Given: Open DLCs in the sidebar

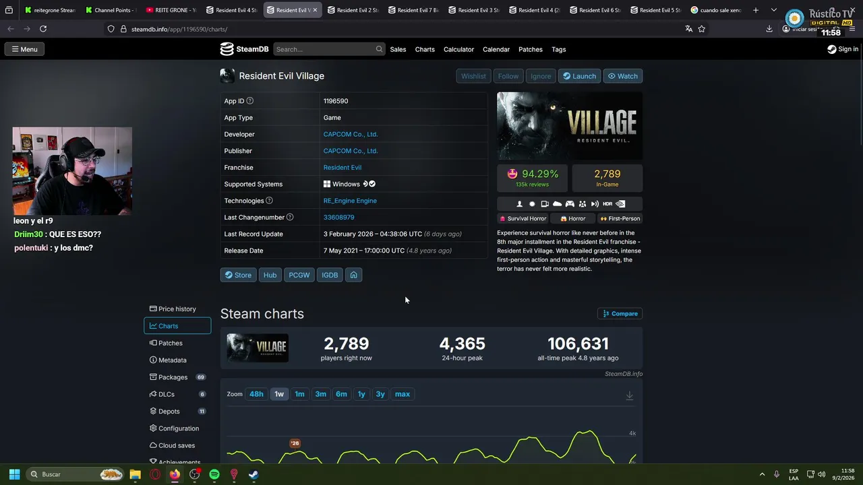Looking at the screenshot, I should coord(177,394).
